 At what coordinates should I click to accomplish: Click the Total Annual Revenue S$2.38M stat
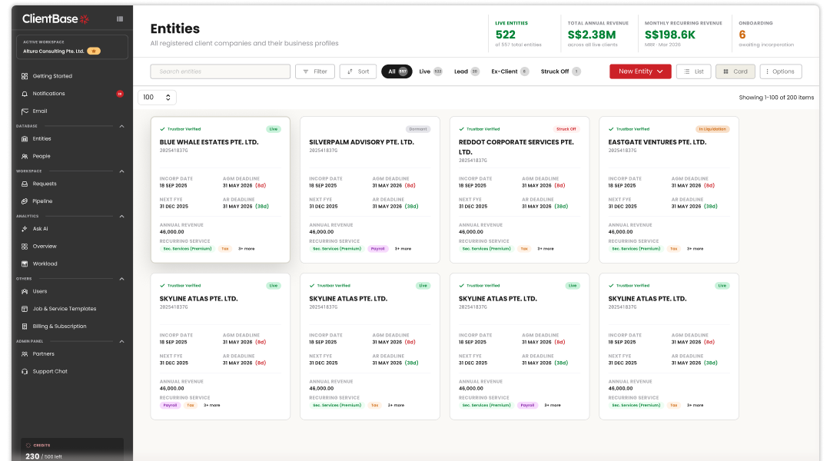[598, 34]
